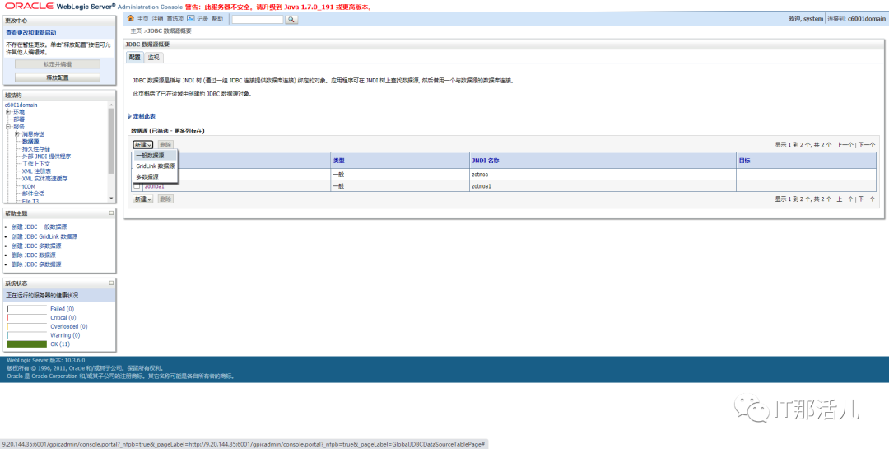Expand the 环境 tree node plus sign
889x449 pixels.
[8, 112]
